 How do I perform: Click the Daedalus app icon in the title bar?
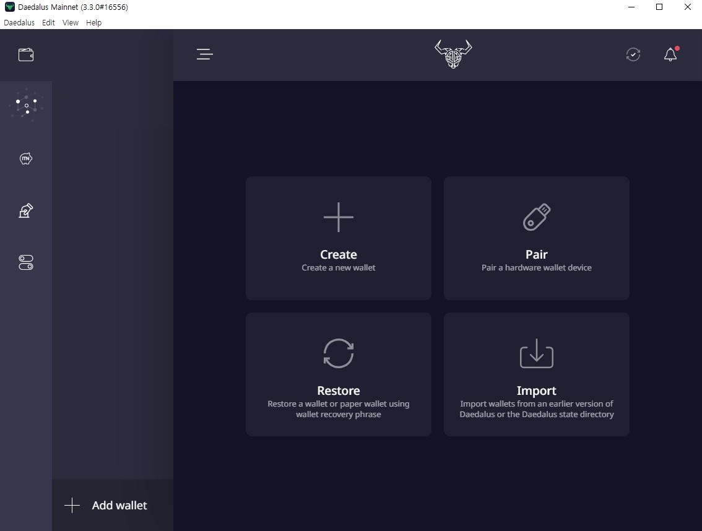click(x=9, y=7)
